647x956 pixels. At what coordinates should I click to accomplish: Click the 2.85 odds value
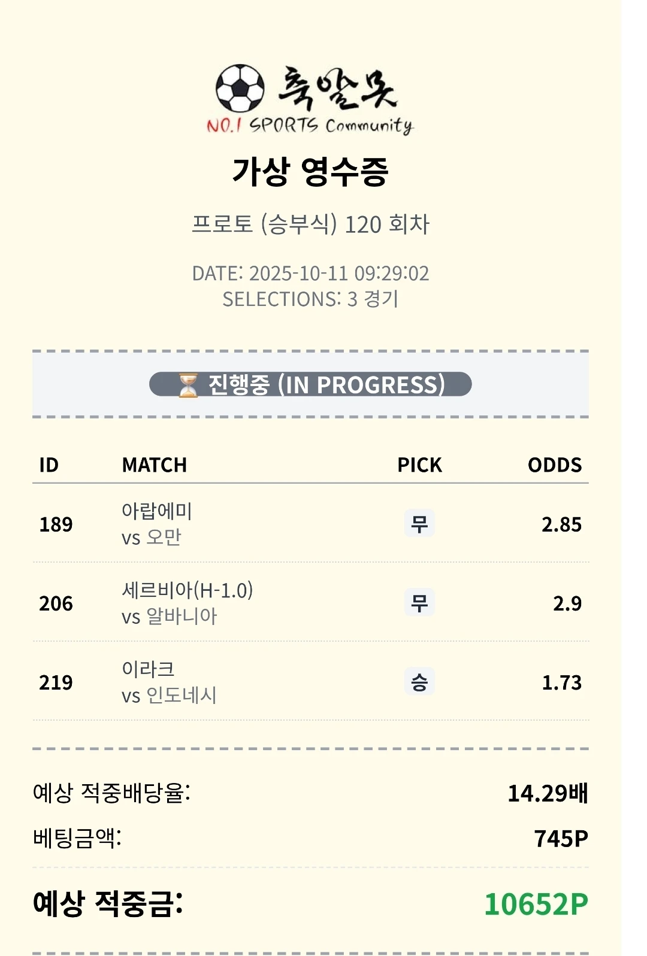(561, 524)
